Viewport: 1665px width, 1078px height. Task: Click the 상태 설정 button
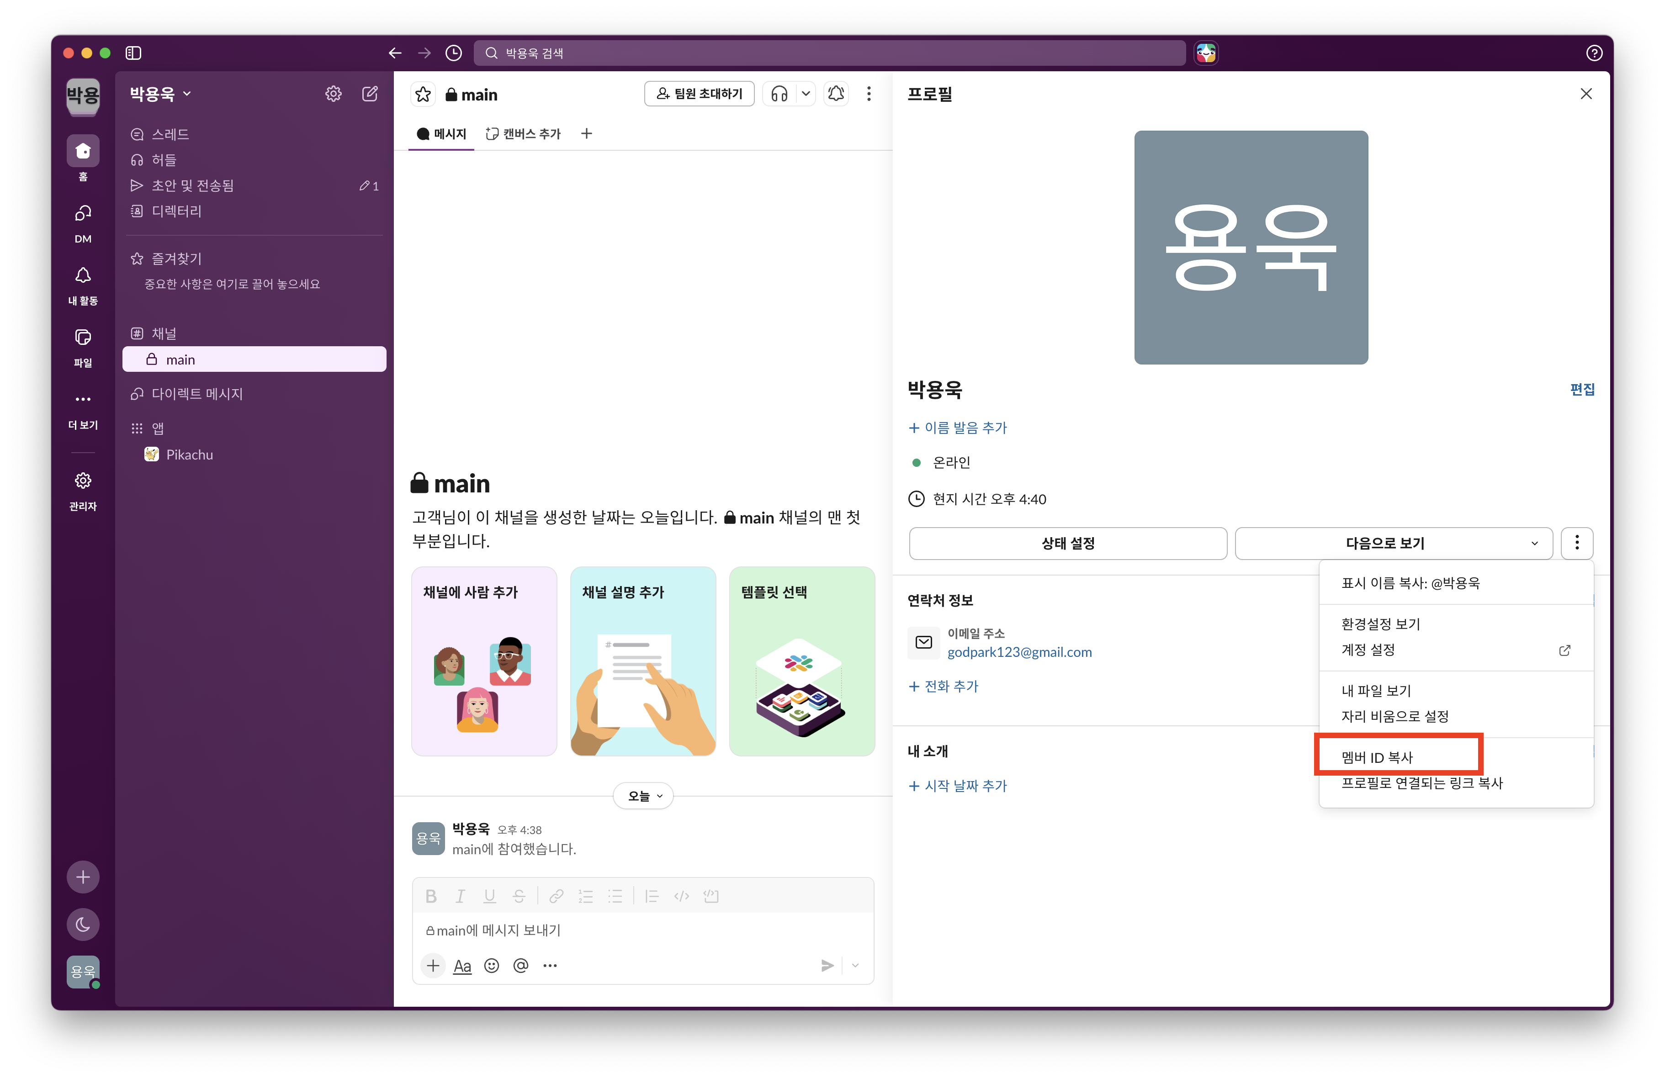[1067, 543]
